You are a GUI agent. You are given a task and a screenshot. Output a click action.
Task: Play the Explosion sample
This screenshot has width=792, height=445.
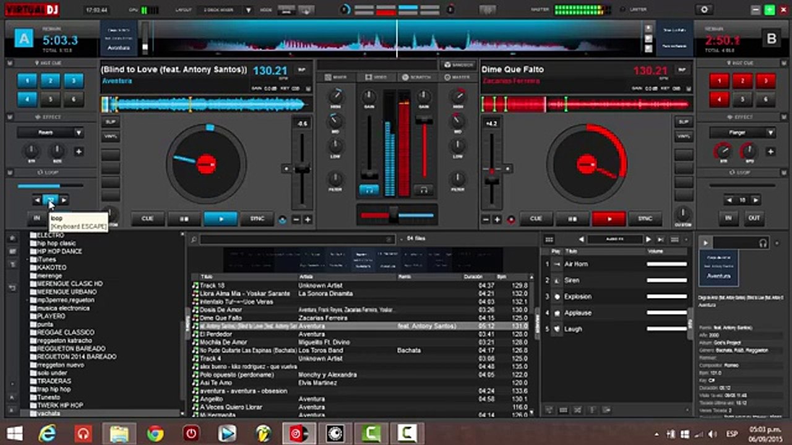[x=556, y=297]
